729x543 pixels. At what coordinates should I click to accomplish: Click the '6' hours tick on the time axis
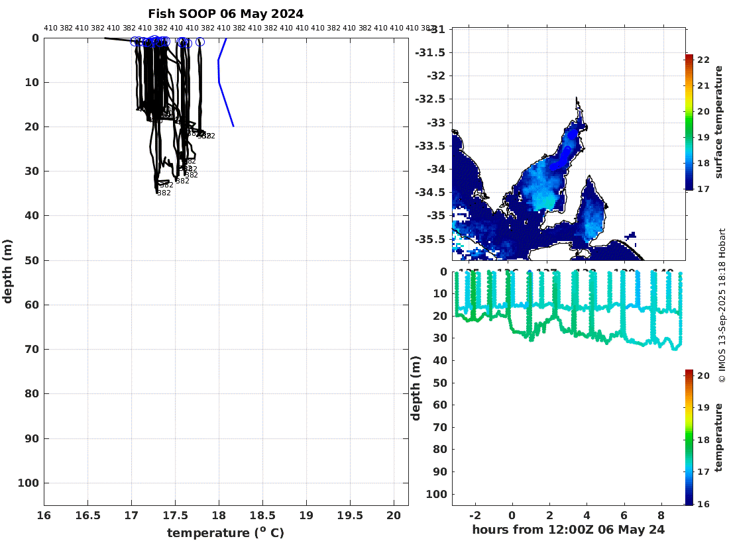pos(624,515)
